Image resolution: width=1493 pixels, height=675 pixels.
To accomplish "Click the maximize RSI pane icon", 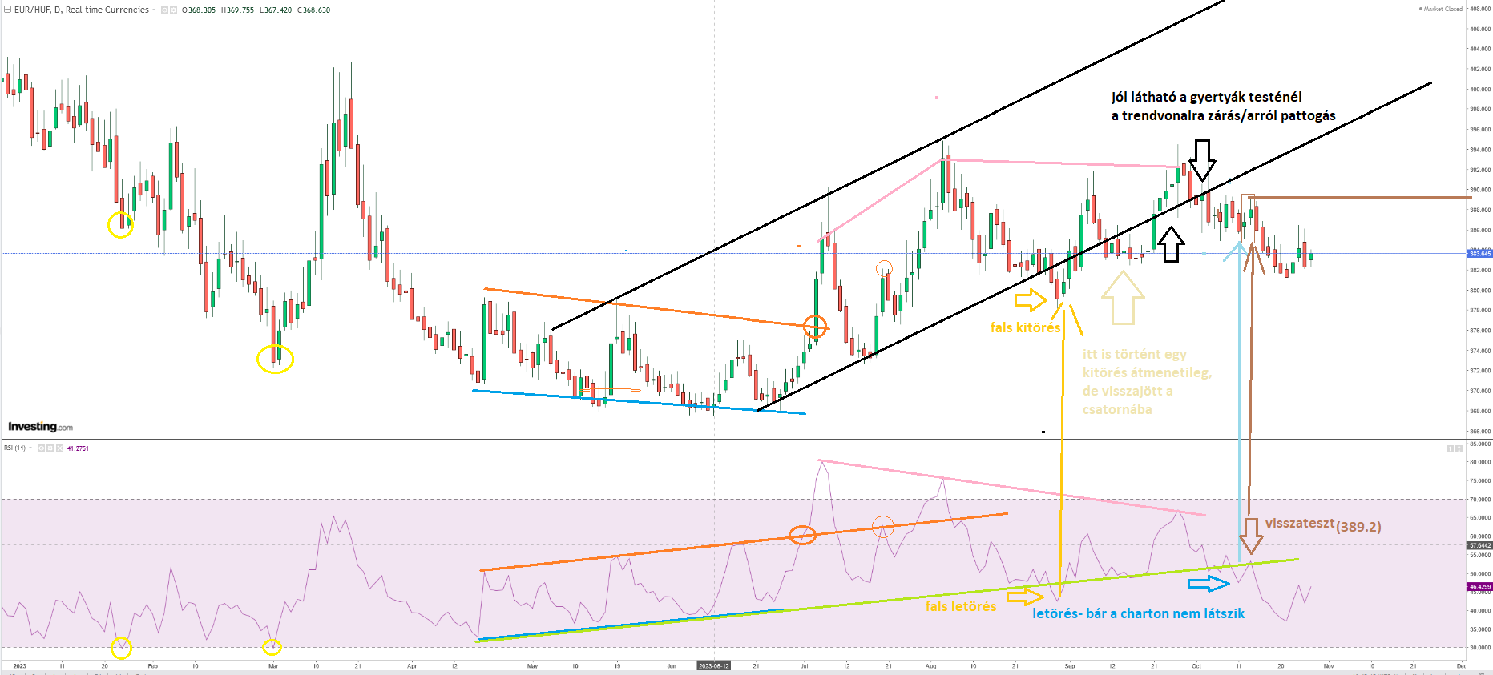I will pos(1459,448).
